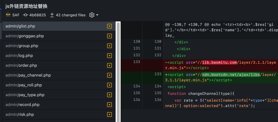Click the commit hash 4b68825
Screen dimensions: 278x122
pyautogui.click(x=38, y=15)
